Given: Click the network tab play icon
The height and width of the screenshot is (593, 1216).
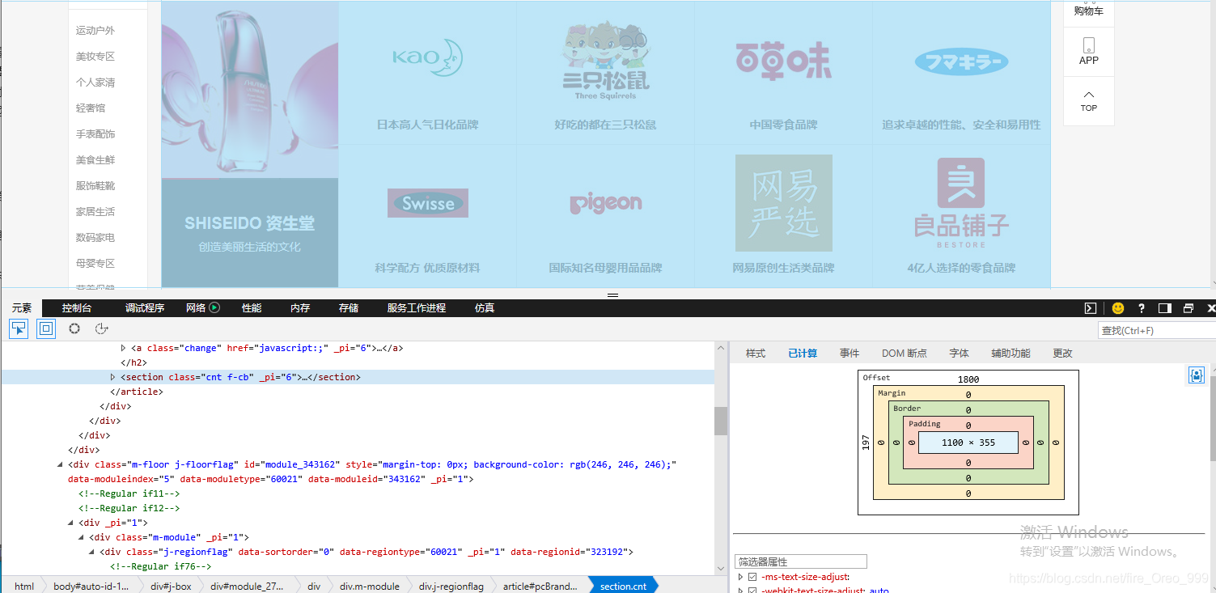Looking at the screenshot, I should point(214,307).
